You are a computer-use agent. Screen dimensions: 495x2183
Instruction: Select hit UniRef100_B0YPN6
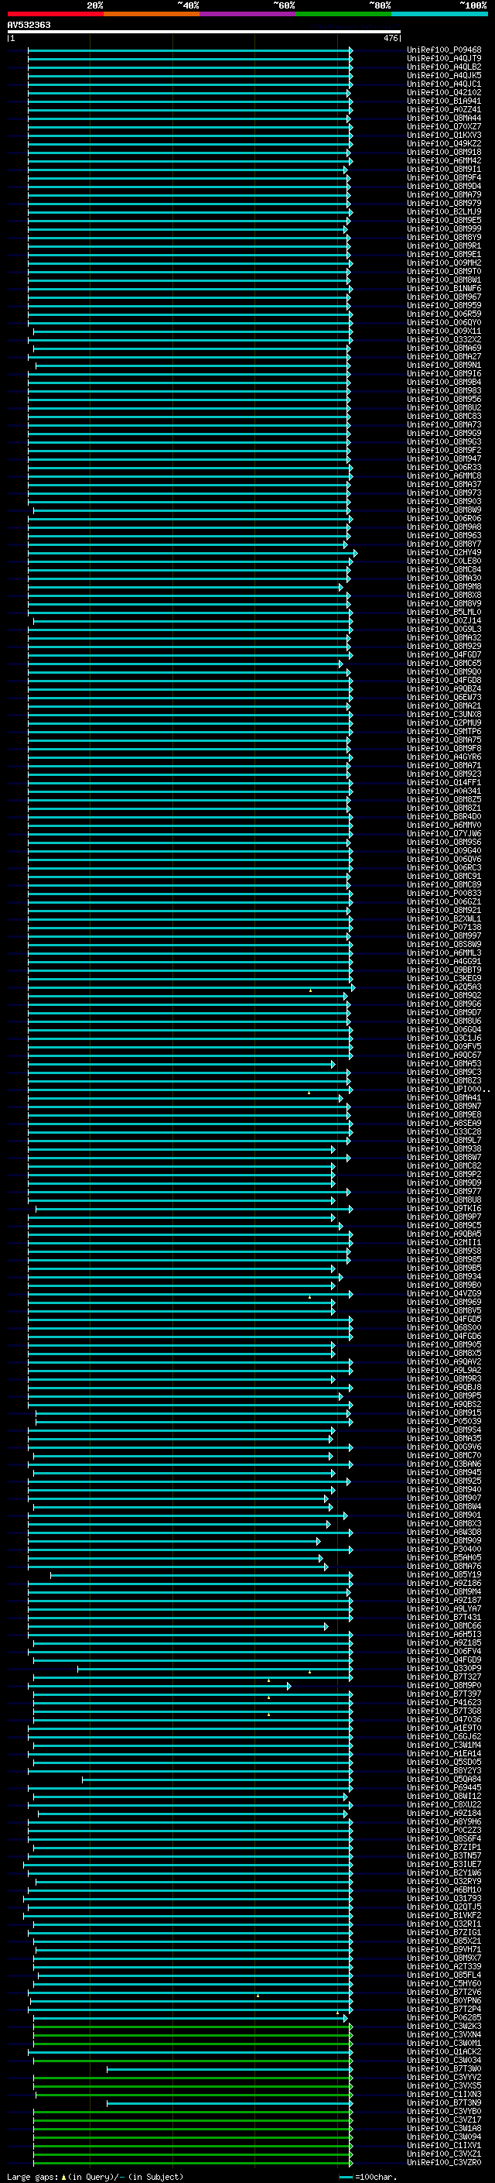(444, 2001)
